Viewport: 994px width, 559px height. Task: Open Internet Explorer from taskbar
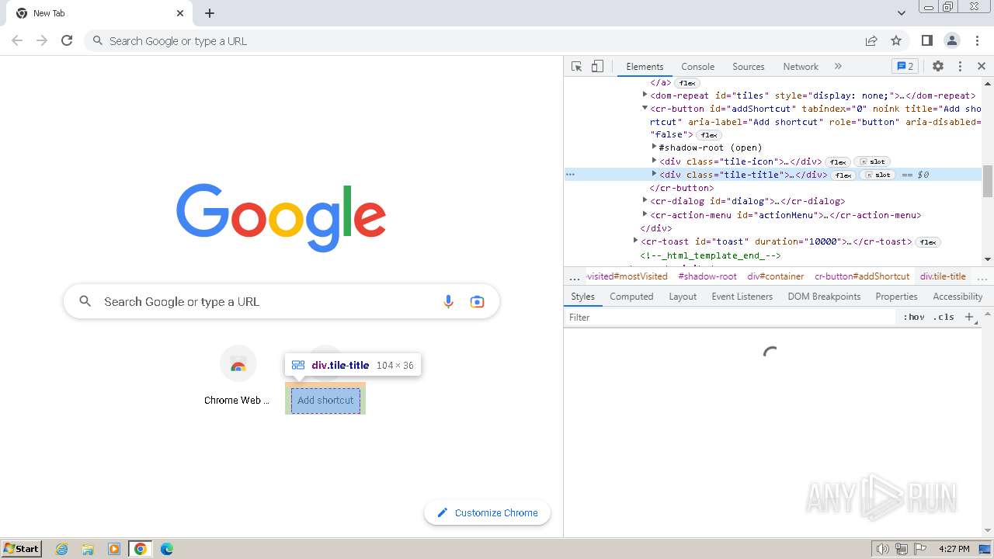click(x=61, y=549)
